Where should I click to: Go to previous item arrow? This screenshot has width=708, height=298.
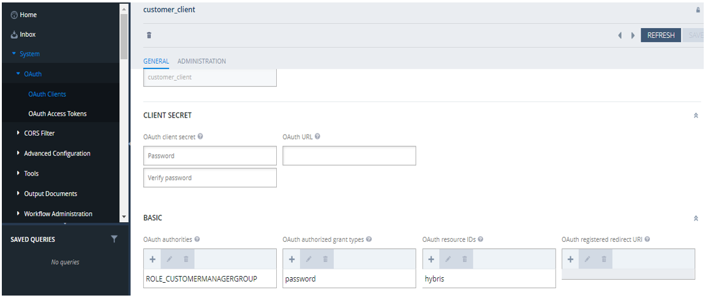[x=620, y=35]
